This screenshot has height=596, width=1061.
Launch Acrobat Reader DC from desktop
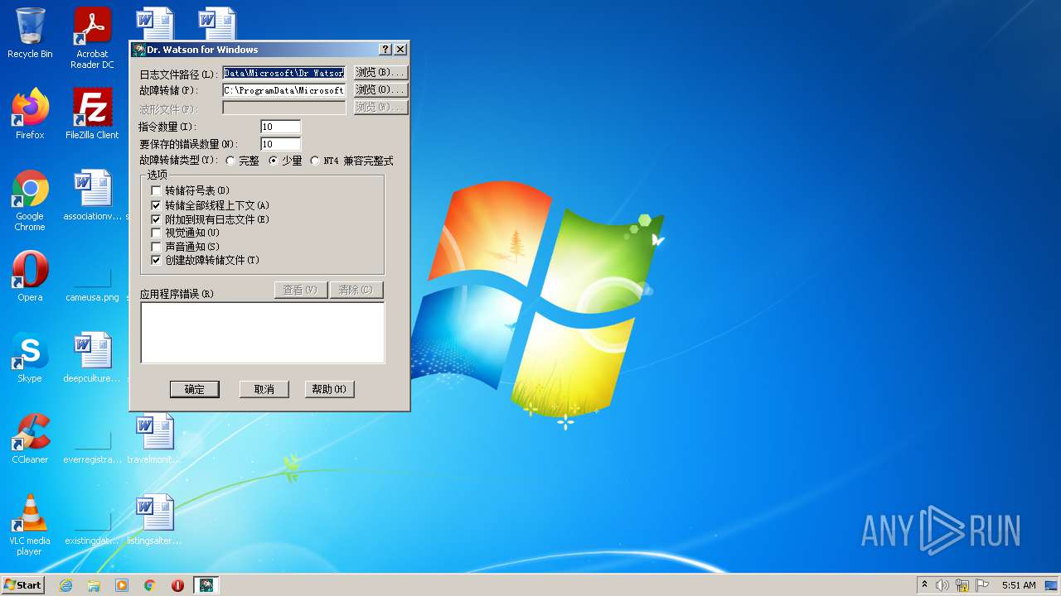point(92,37)
